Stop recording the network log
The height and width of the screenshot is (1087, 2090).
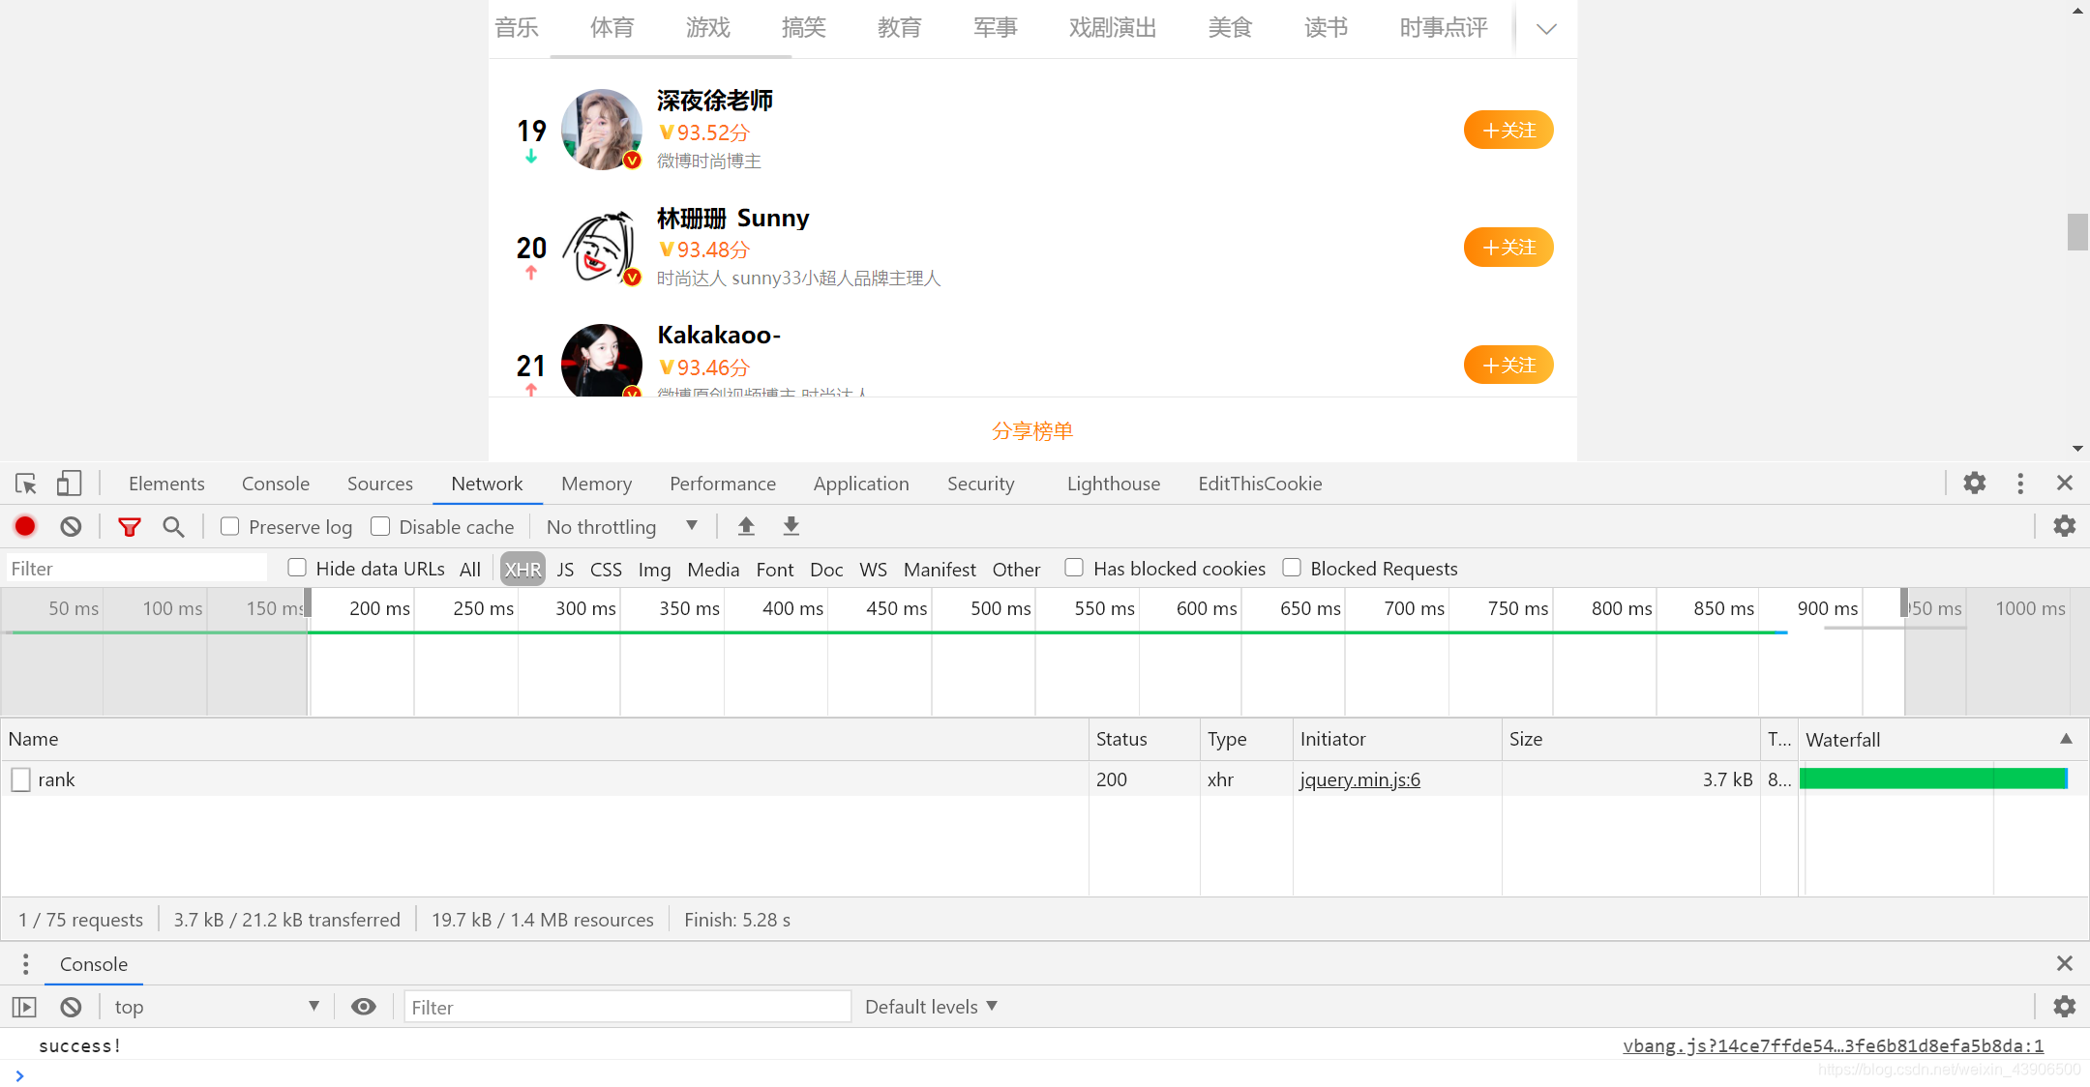point(25,526)
